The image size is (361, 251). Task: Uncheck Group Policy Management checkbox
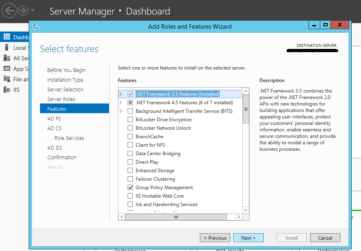click(130, 188)
